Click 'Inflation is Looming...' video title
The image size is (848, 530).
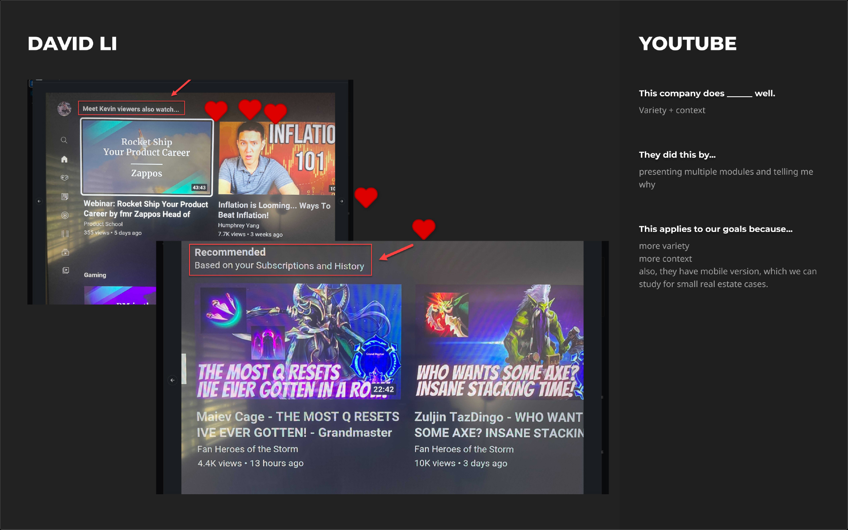pyautogui.click(x=274, y=210)
